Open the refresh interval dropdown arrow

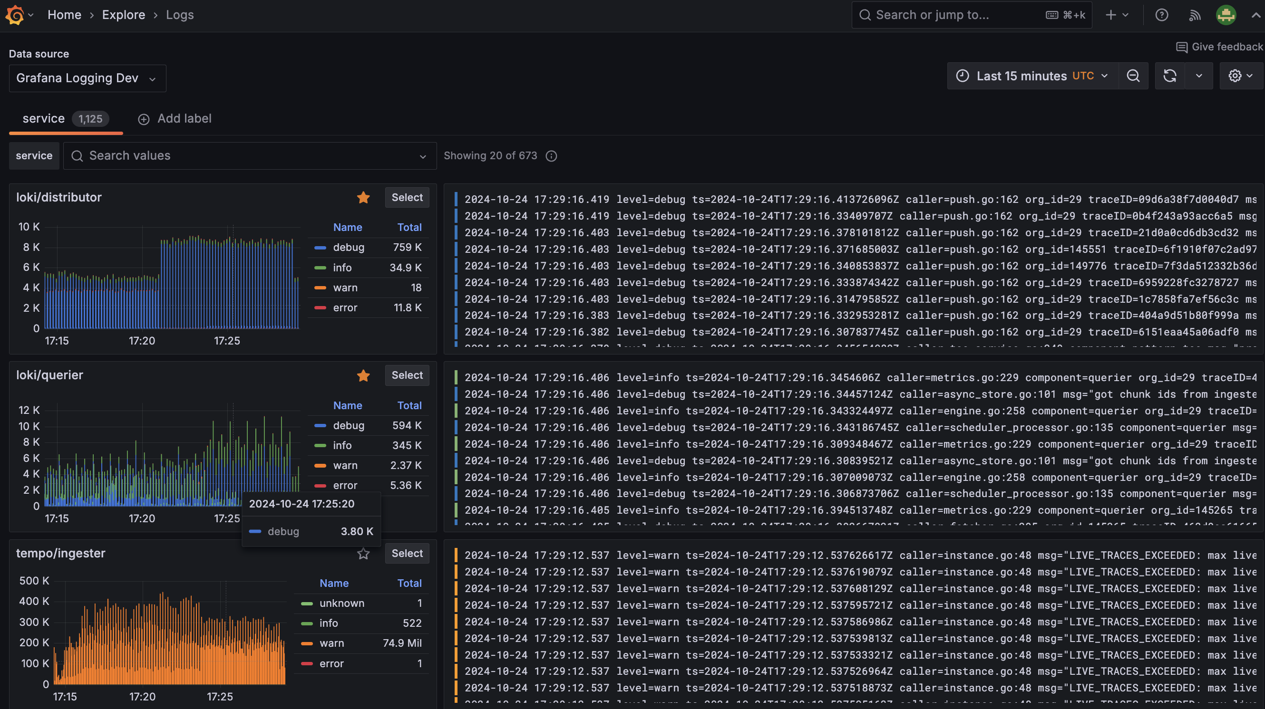pos(1199,76)
